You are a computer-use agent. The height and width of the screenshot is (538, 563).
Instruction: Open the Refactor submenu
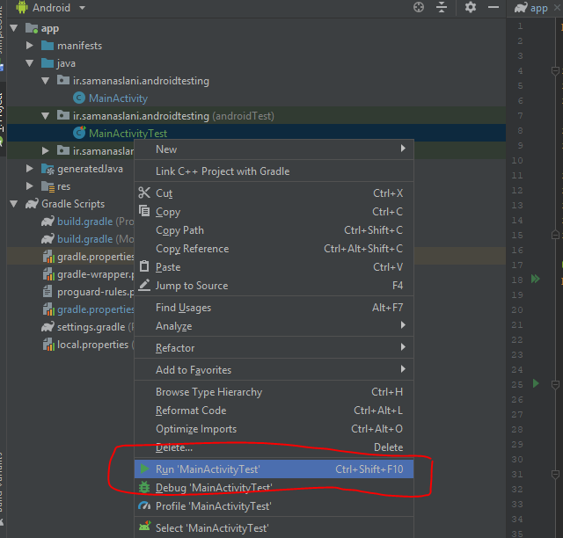point(274,348)
